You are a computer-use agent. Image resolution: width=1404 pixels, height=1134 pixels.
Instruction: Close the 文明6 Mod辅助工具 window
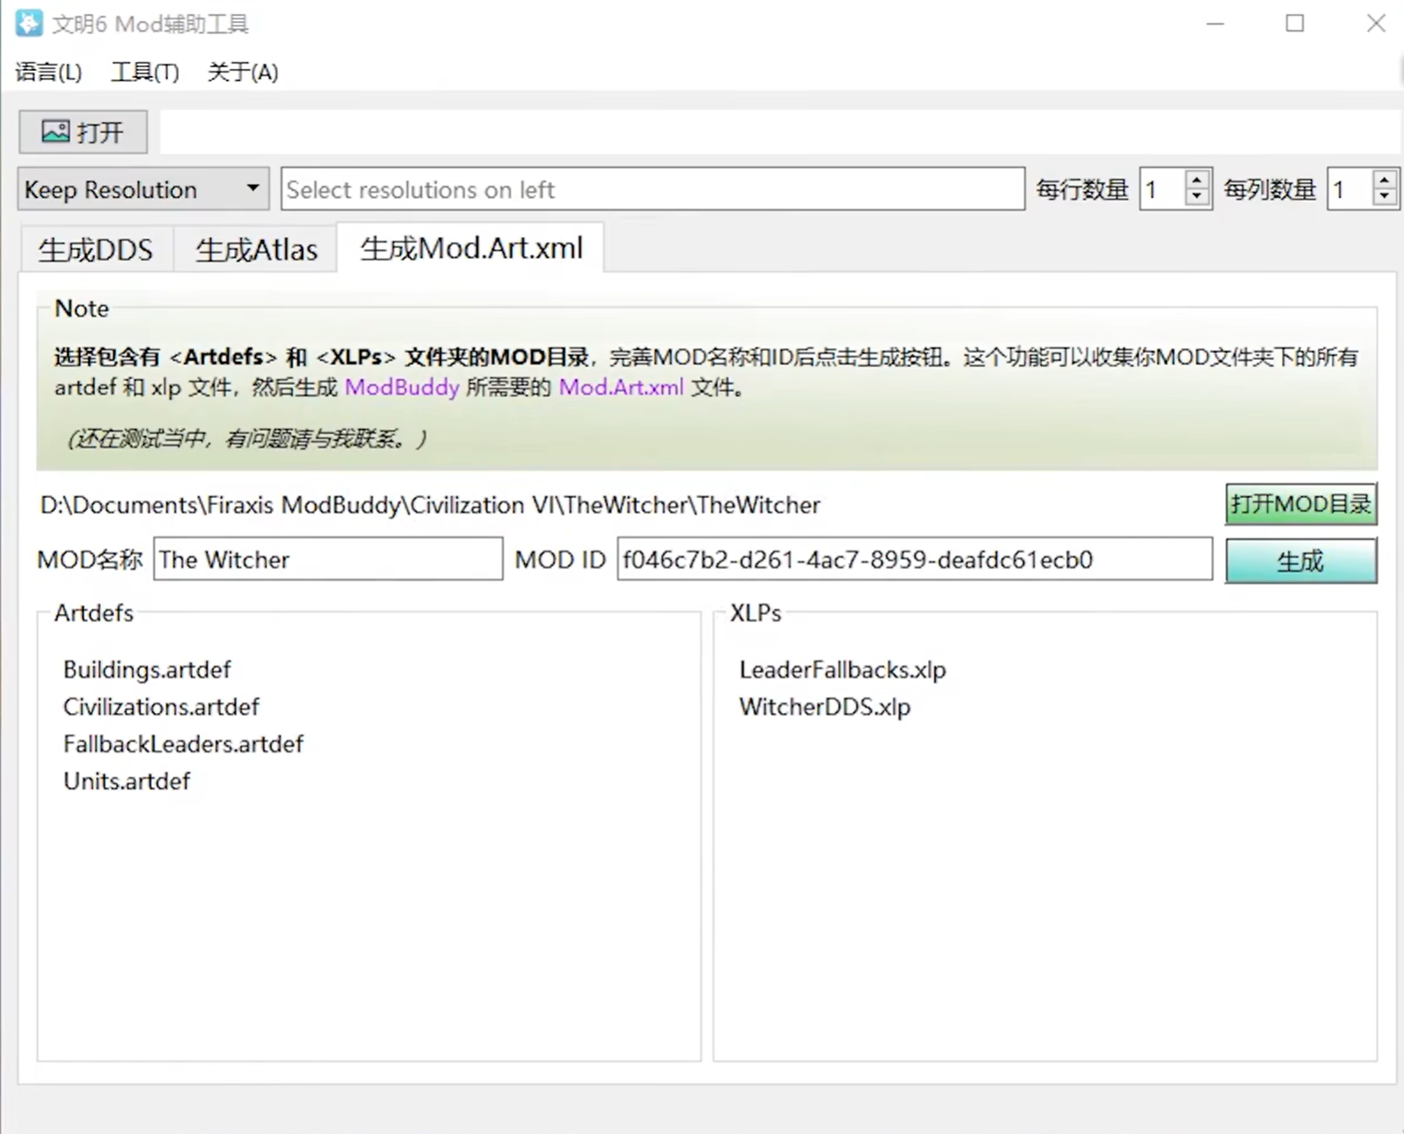click(1376, 24)
